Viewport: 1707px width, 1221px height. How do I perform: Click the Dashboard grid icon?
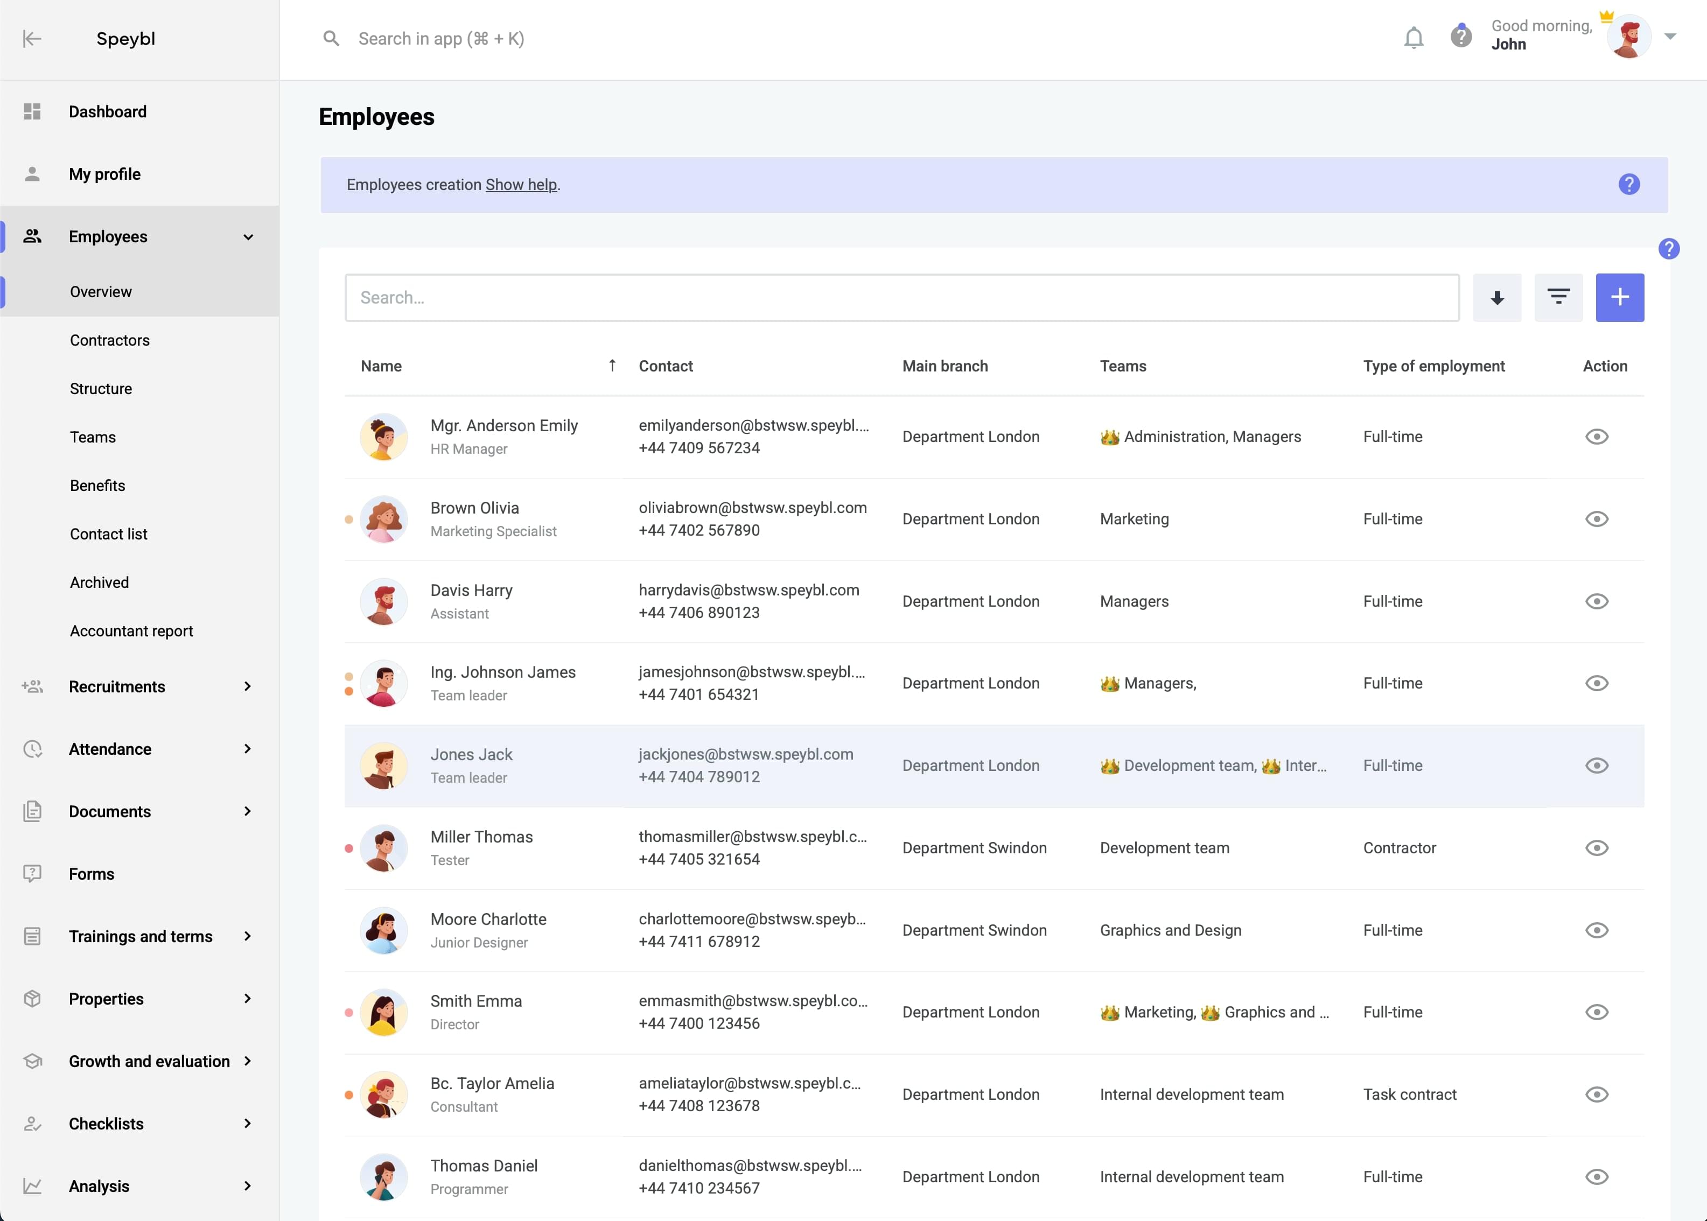32,112
